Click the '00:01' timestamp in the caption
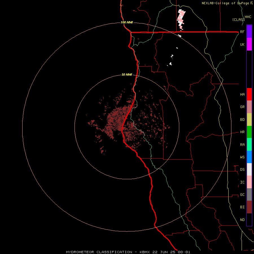Image resolution: width=254 pixels, height=254 pixels. point(184,252)
